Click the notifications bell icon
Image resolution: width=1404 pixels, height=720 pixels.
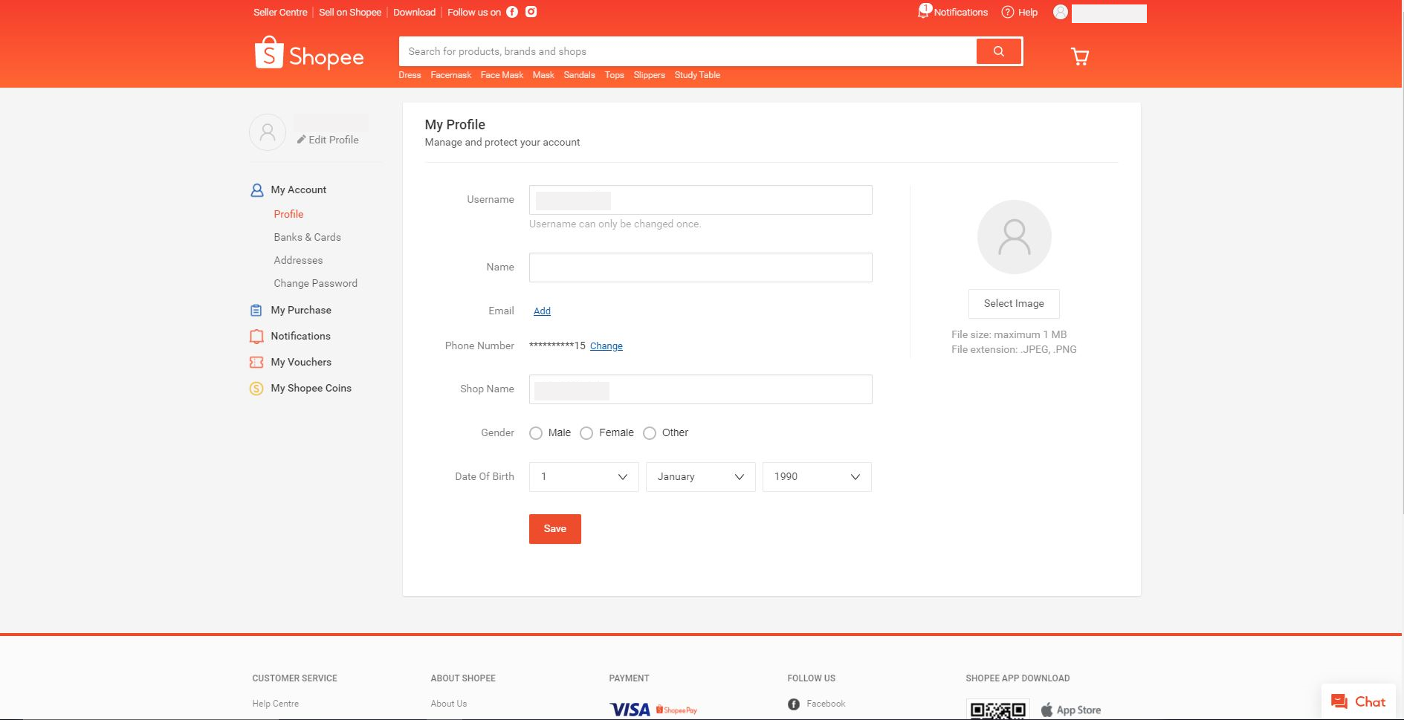tap(924, 11)
